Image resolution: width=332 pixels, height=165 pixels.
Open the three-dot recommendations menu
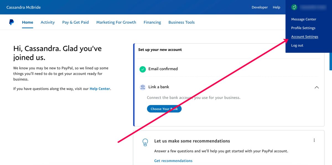(314, 140)
